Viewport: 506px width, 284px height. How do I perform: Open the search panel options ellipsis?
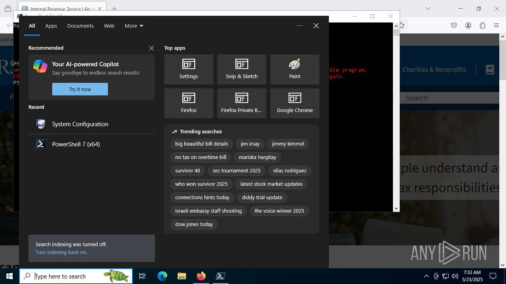click(x=300, y=26)
